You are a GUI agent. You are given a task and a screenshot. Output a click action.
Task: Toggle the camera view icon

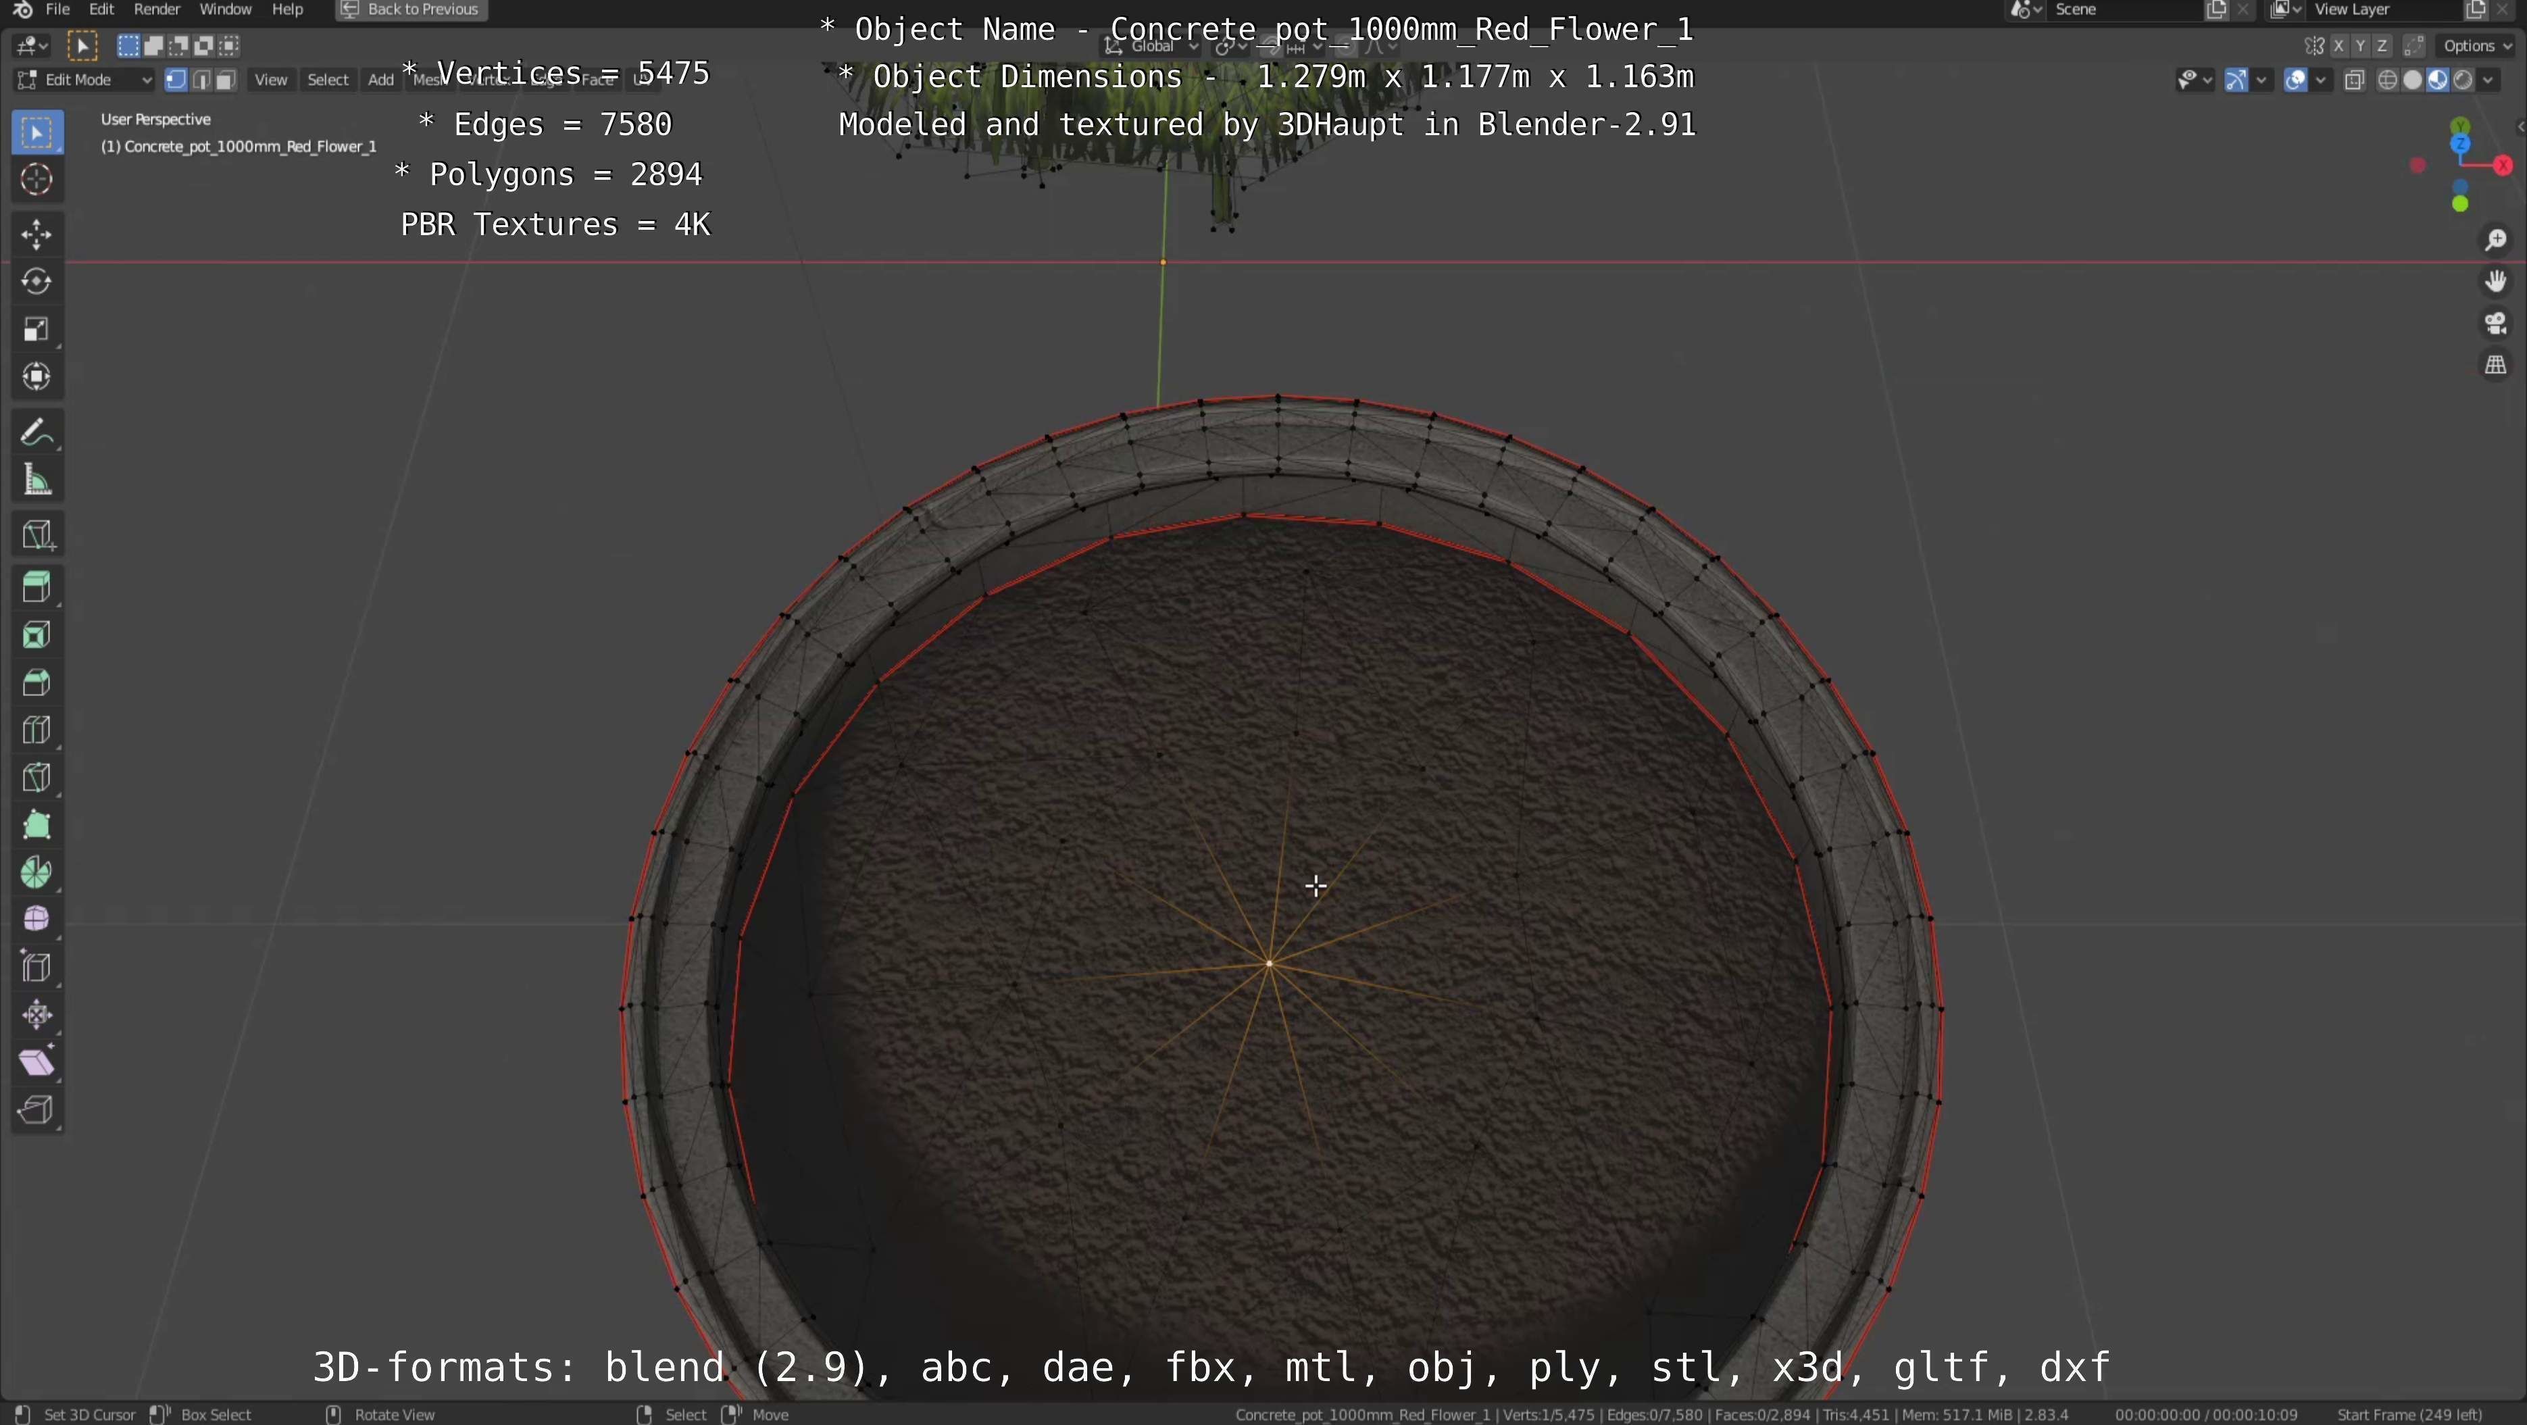(x=2496, y=324)
